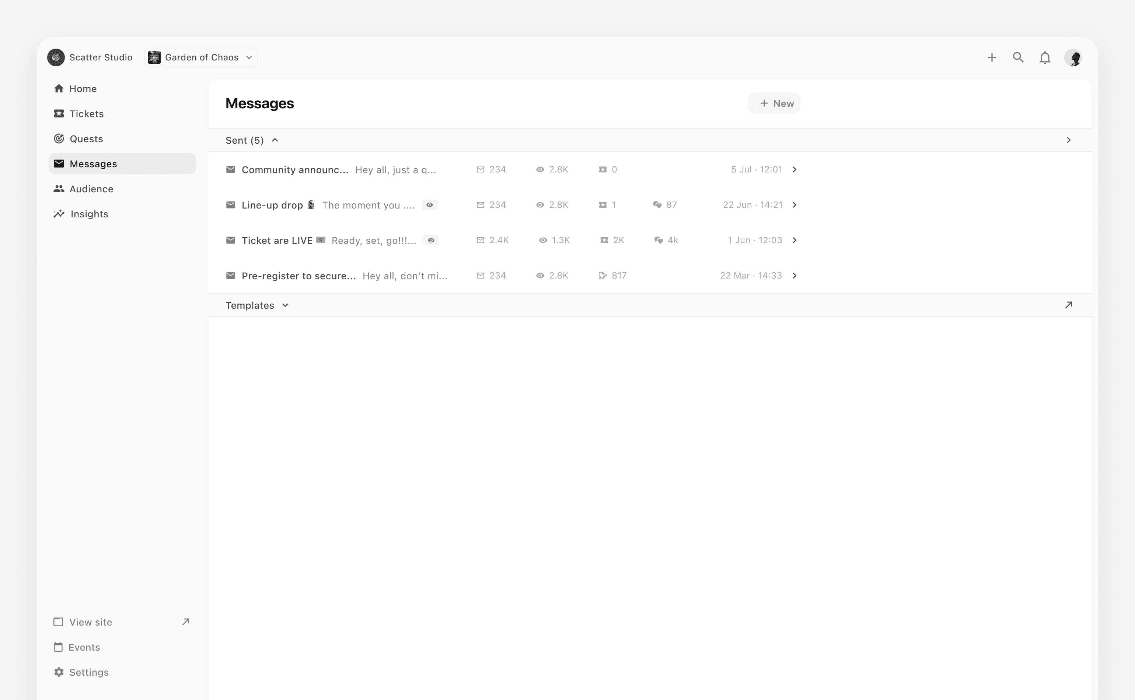The width and height of the screenshot is (1135, 700).
Task: Click envelope icon of Community announcement message
Action: point(230,169)
